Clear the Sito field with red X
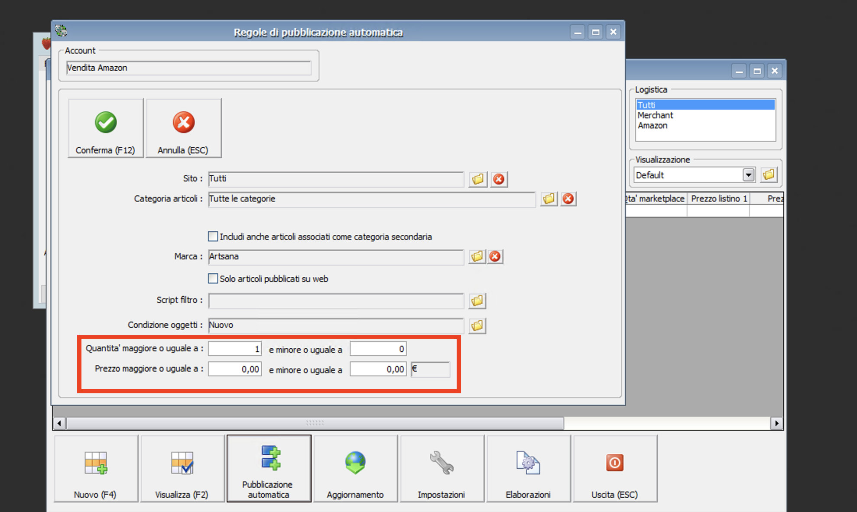This screenshot has height=512, width=857. click(499, 179)
